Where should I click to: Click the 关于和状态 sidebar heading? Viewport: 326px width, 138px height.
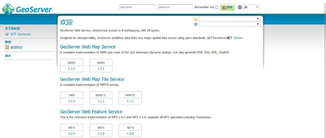point(12,28)
